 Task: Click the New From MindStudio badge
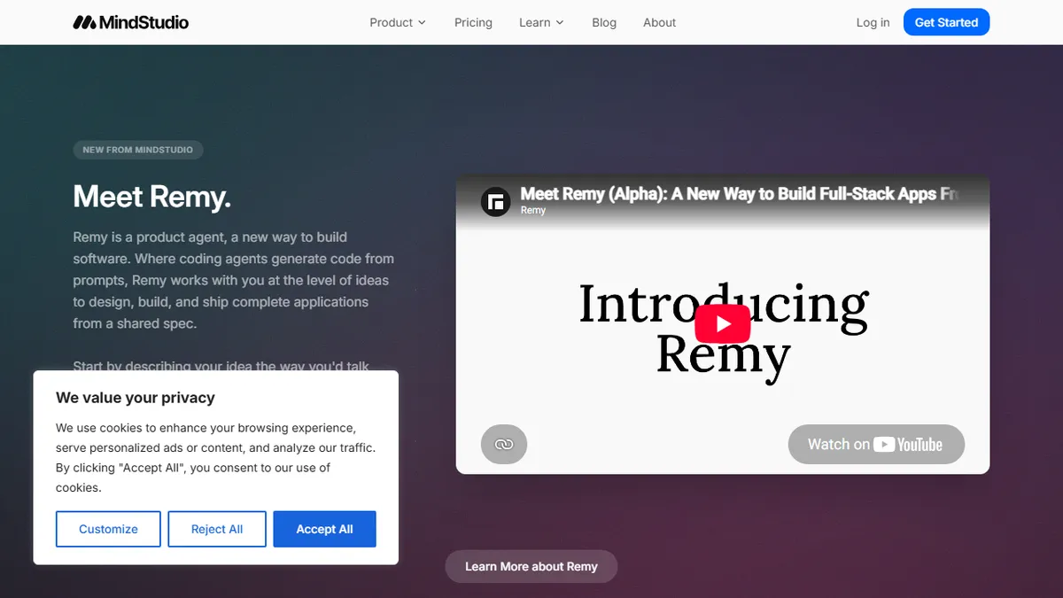pos(138,150)
